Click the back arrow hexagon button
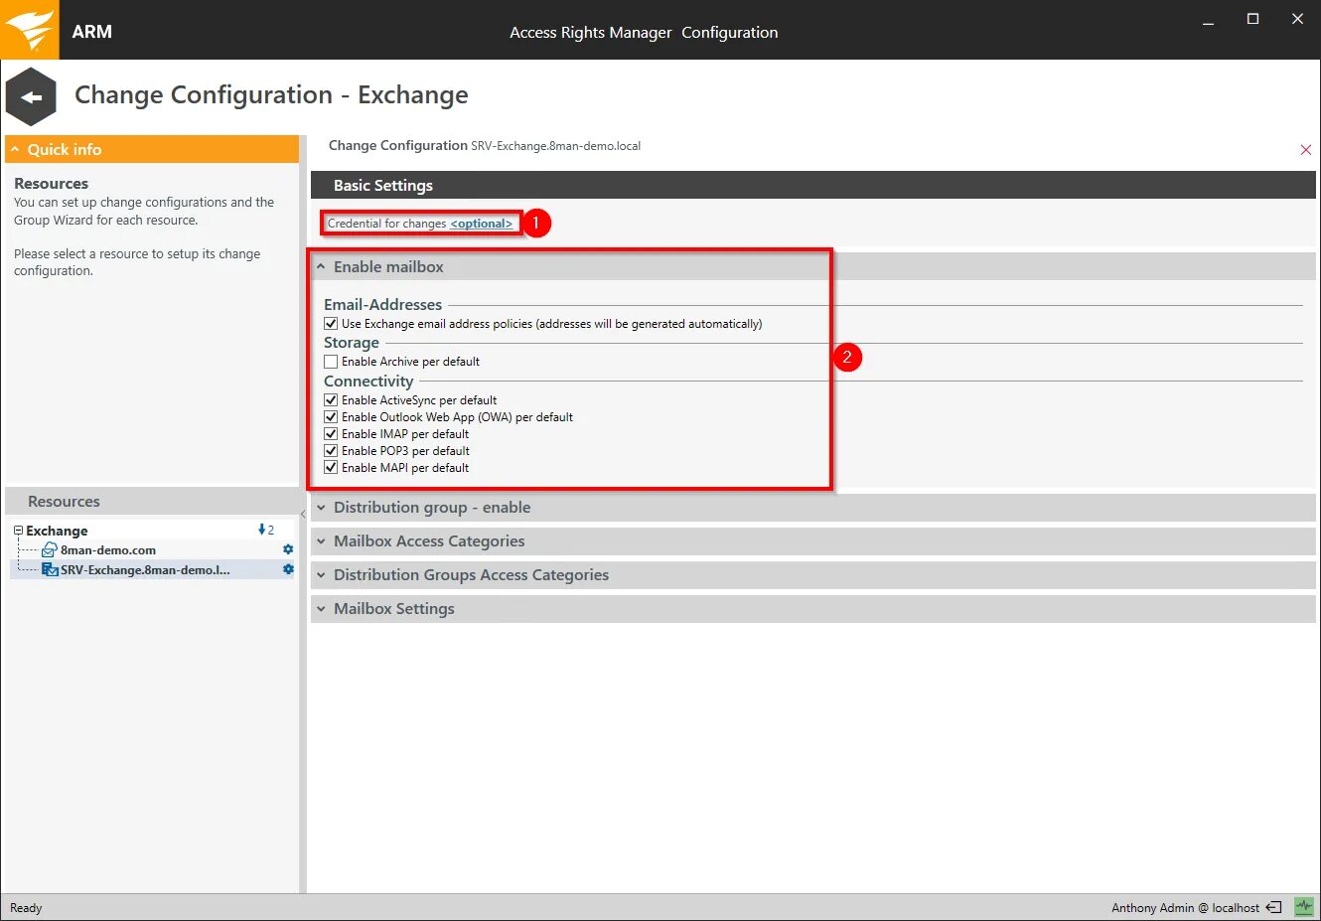1321x921 pixels. 31,97
